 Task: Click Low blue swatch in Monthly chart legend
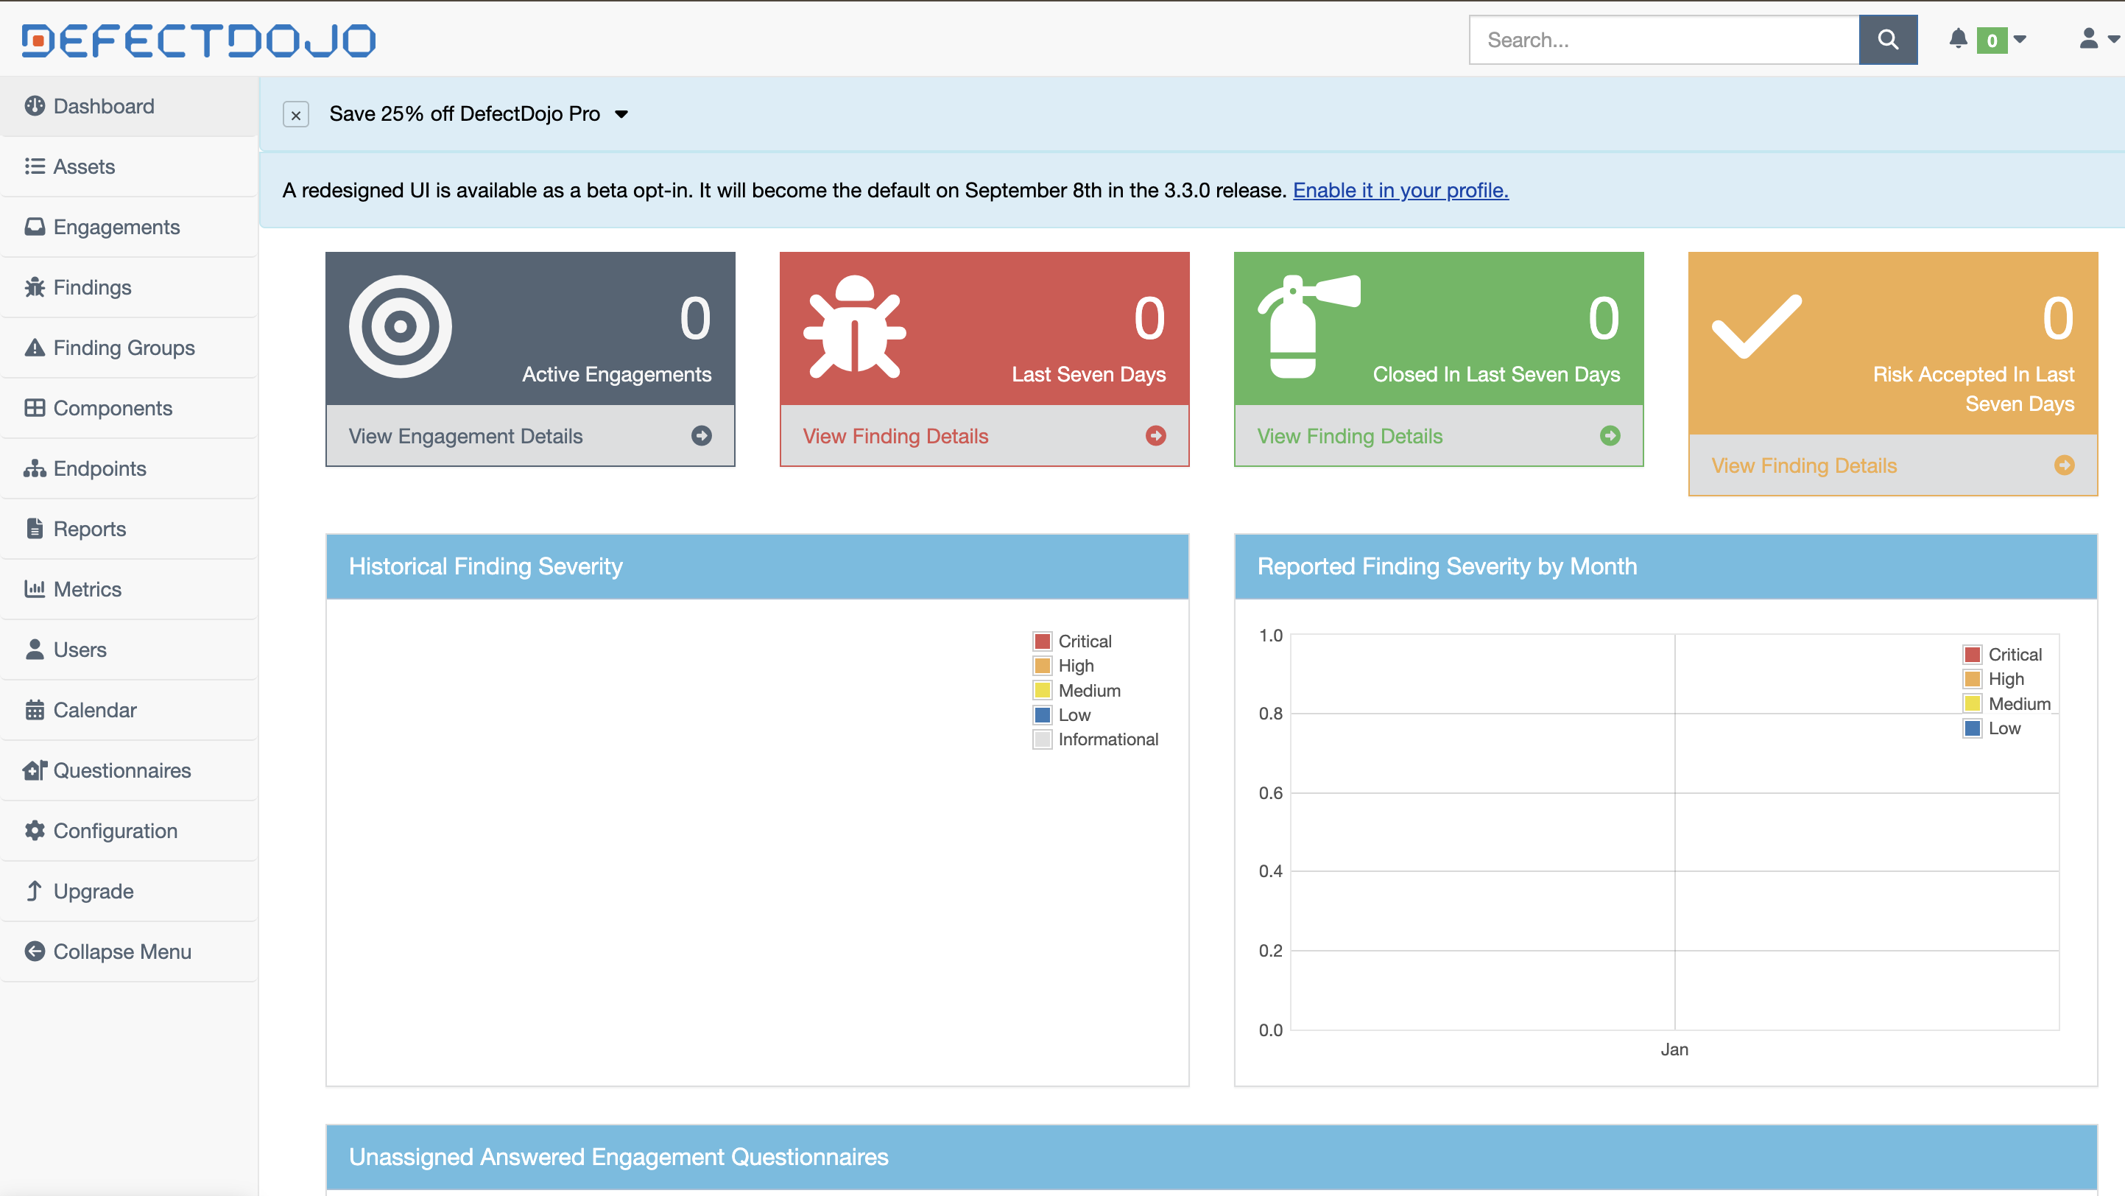(x=1973, y=728)
